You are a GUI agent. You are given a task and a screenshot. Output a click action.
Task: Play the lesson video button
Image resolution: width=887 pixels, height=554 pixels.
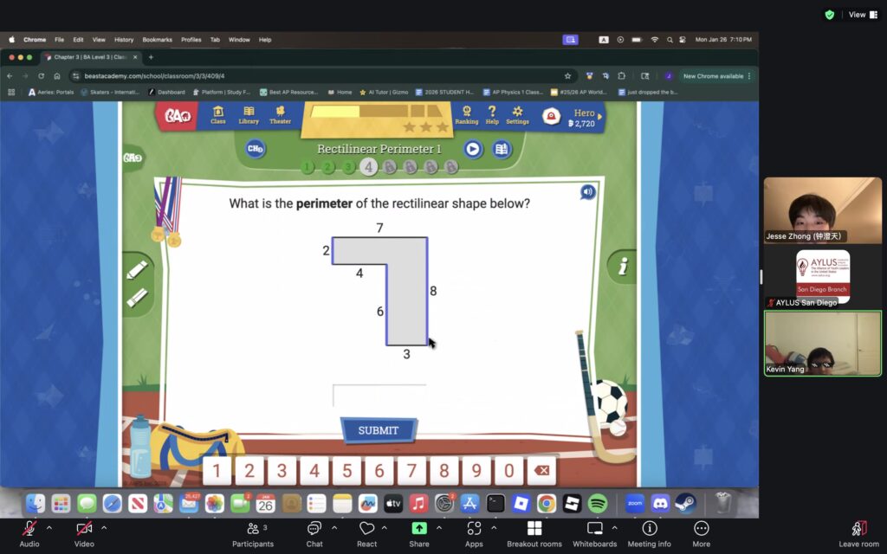coord(473,149)
